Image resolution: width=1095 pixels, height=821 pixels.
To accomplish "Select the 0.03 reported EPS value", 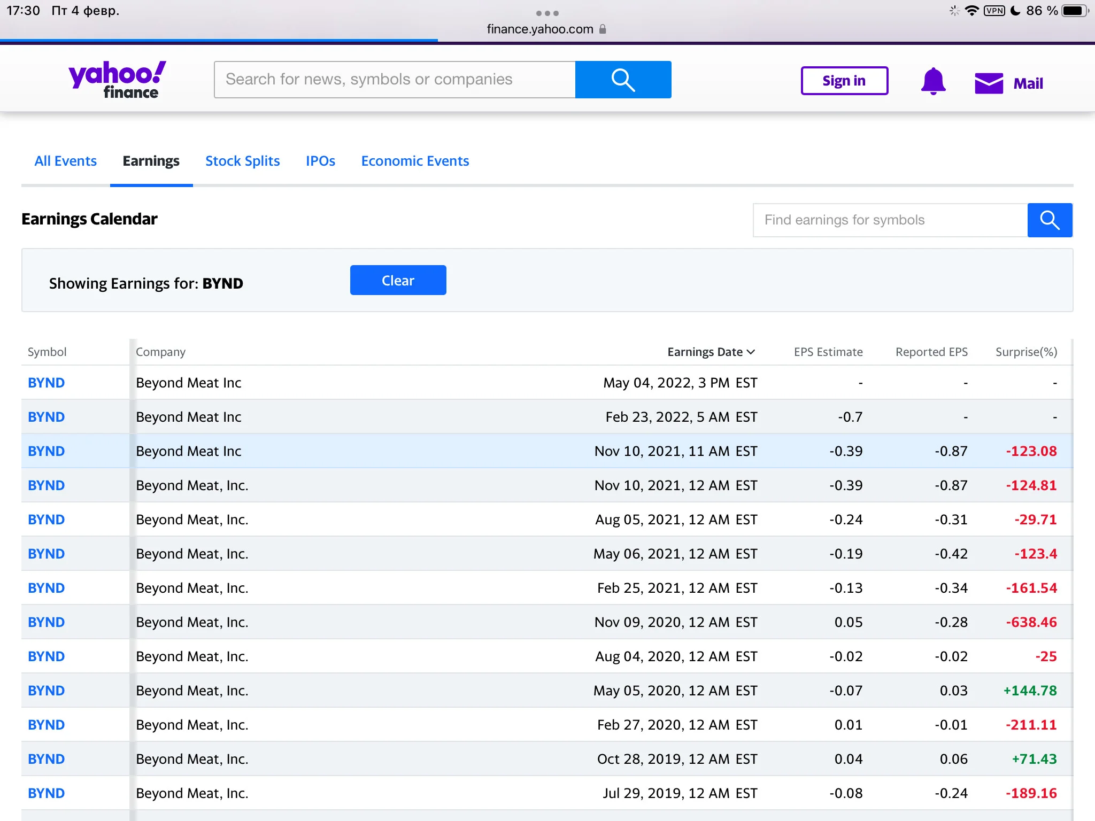I will 954,691.
